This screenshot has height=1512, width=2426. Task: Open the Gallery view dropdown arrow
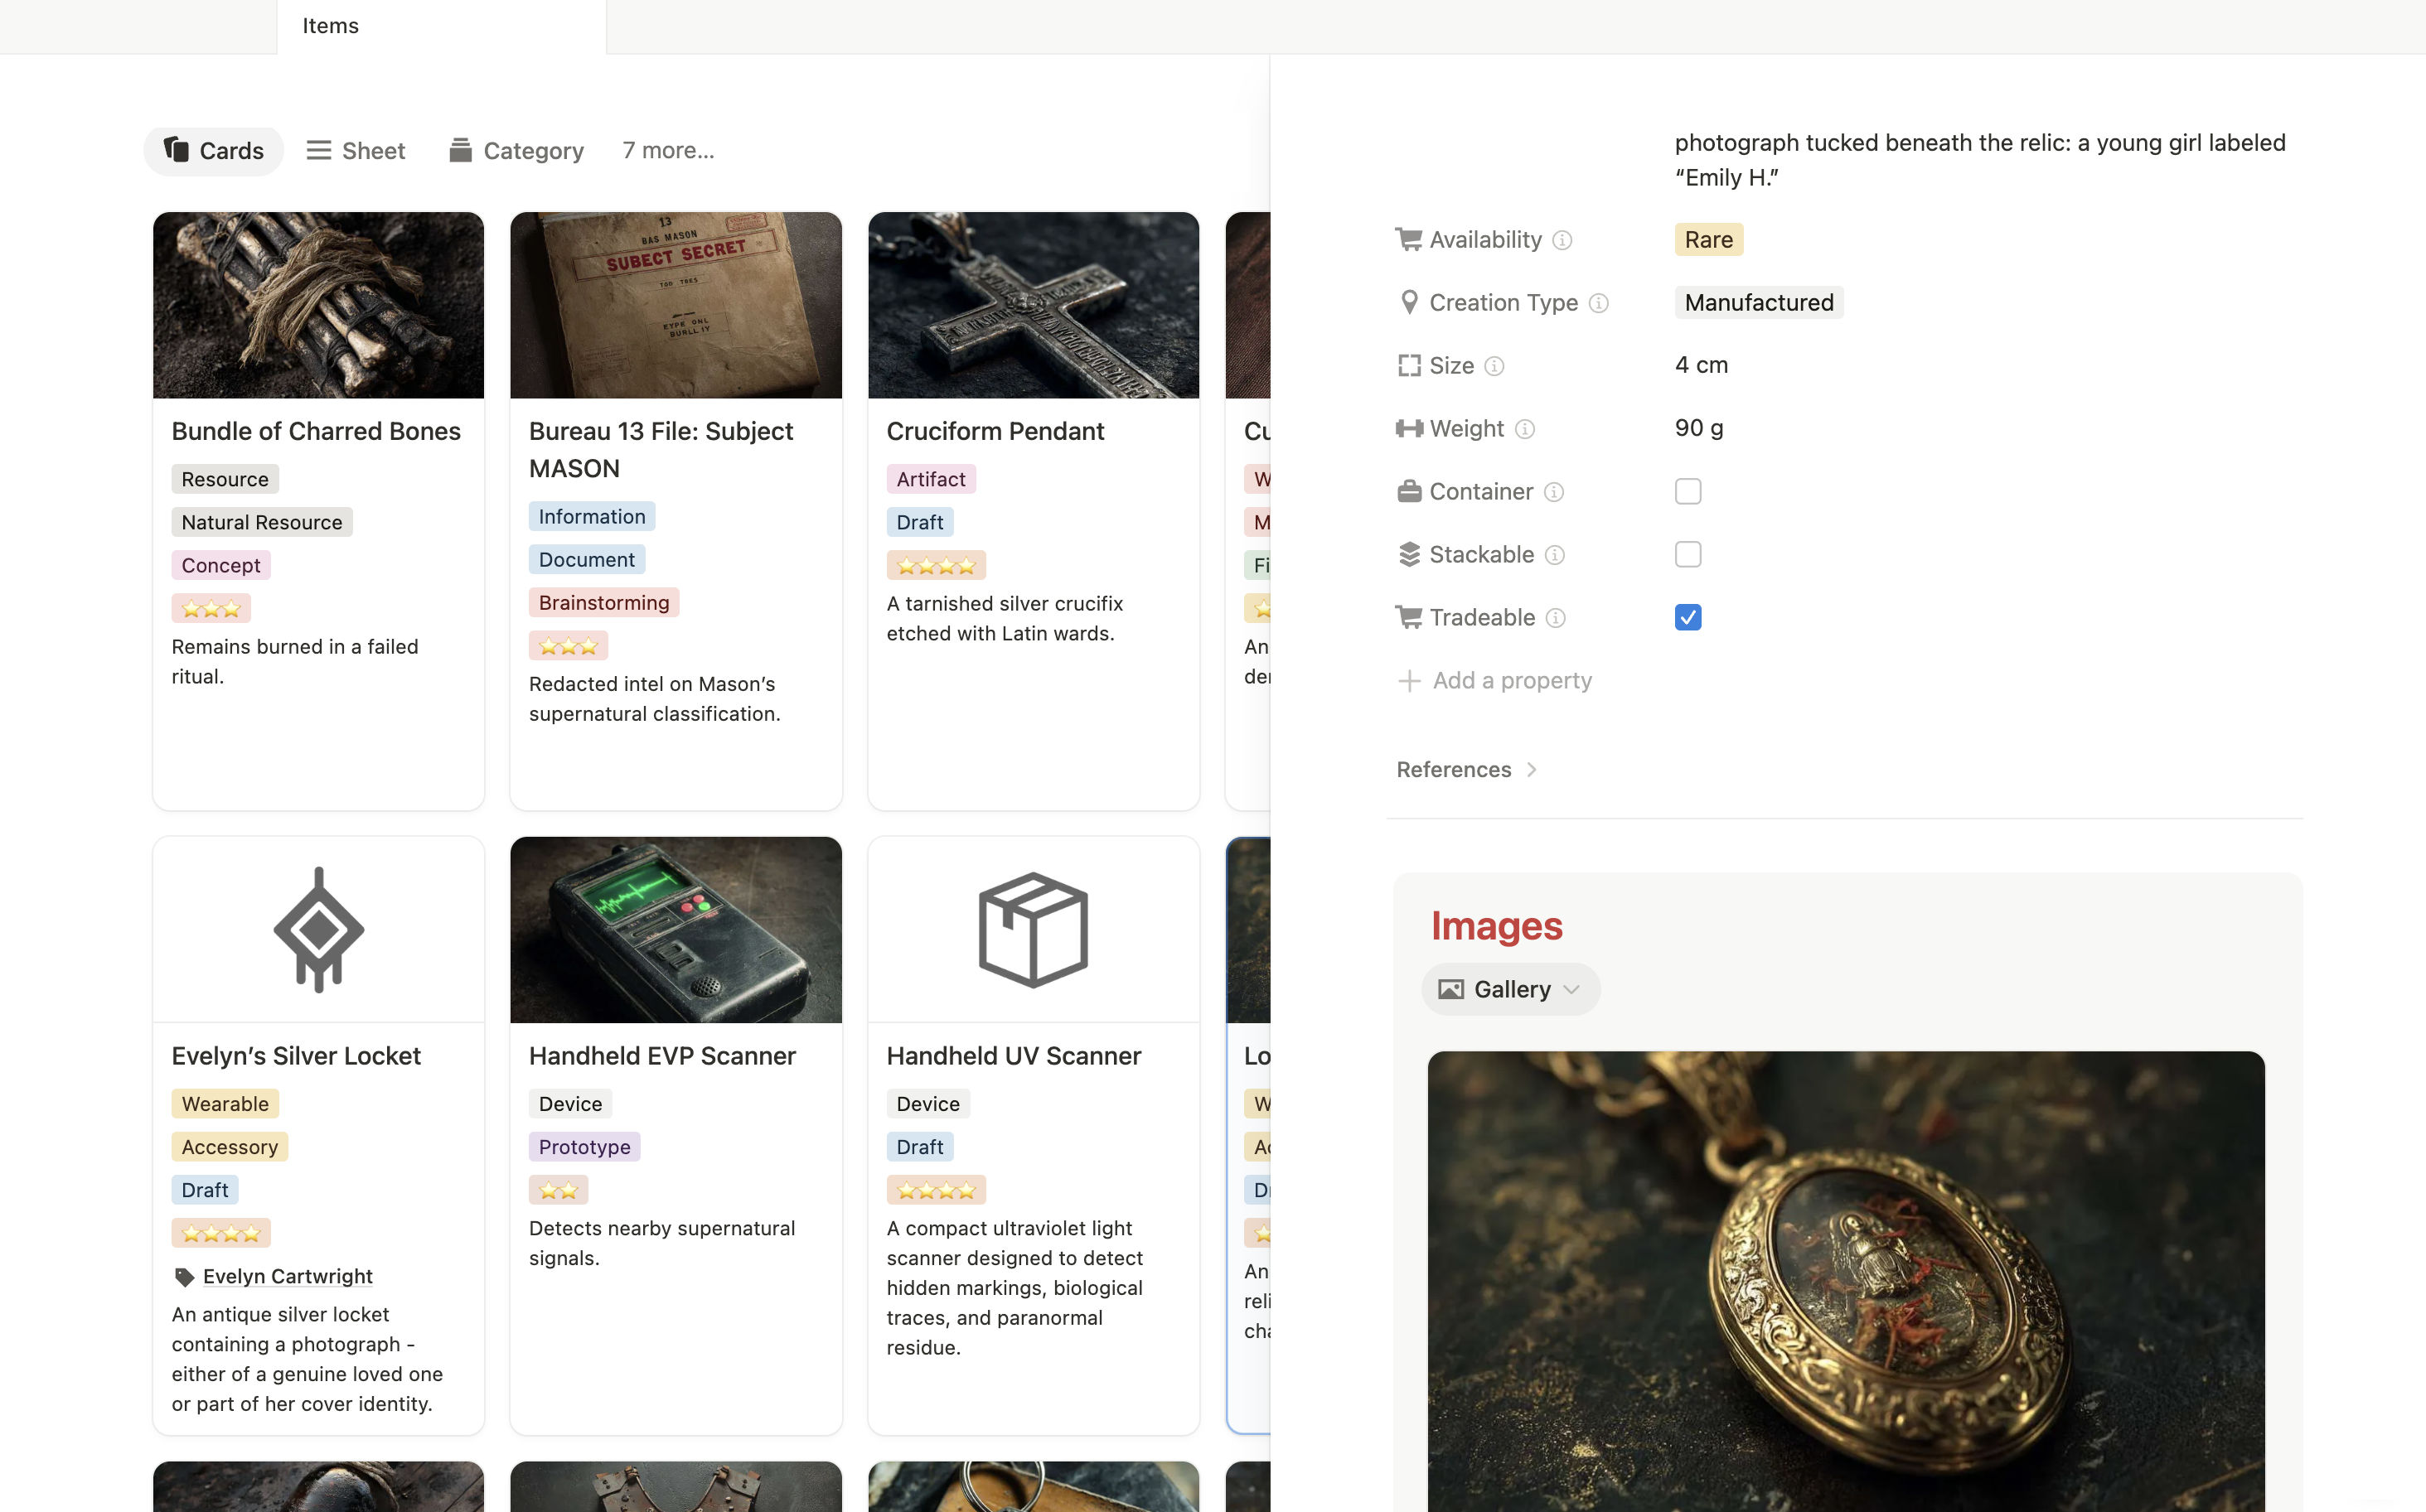coord(1571,990)
